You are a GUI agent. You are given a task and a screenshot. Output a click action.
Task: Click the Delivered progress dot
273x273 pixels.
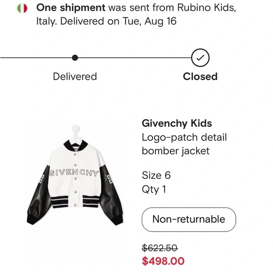click(75, 57)
